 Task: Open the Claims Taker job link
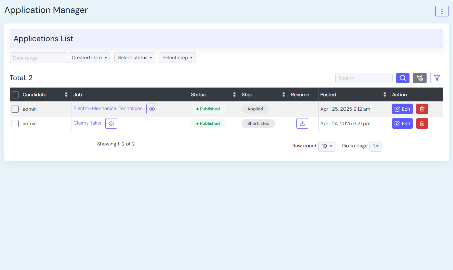click(x=88, y=123)
